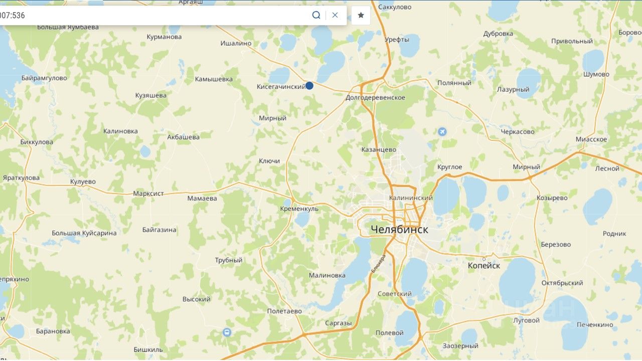Open favorites with the star button
642x361 pixels.
[361, 15]
